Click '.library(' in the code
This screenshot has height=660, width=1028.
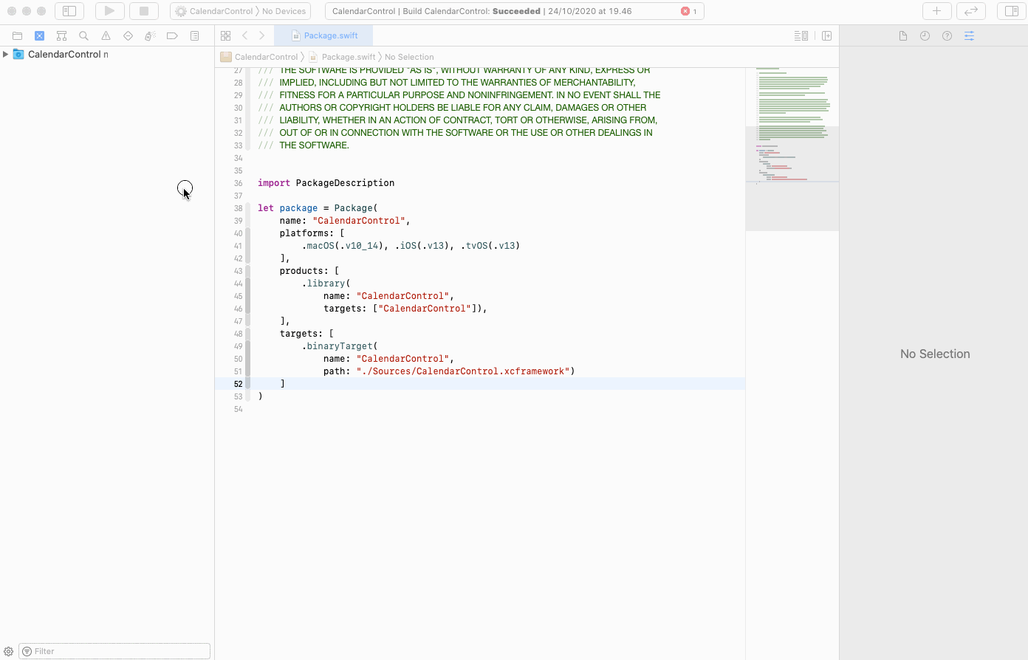(x=326, y=283)
